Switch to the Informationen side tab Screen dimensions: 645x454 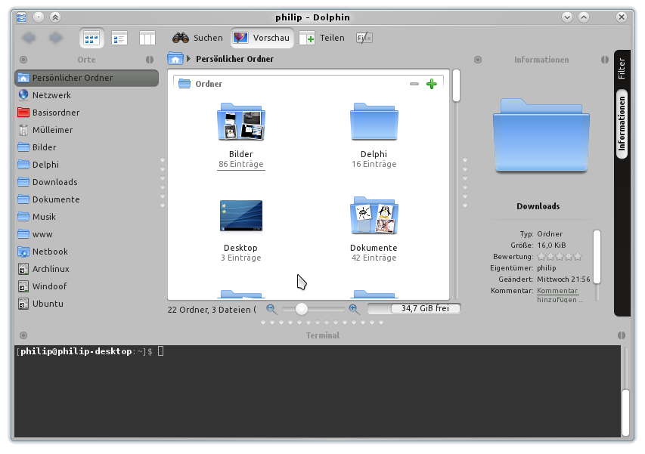[622, 124]
